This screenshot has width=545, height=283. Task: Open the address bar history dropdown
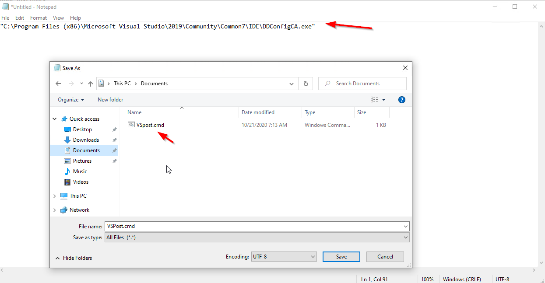pyautogui.click(x=292, y=84)
